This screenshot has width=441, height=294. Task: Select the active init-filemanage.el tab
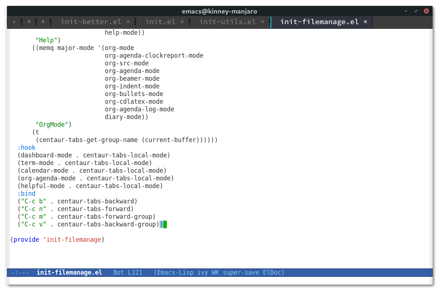[x=319, y=22]
